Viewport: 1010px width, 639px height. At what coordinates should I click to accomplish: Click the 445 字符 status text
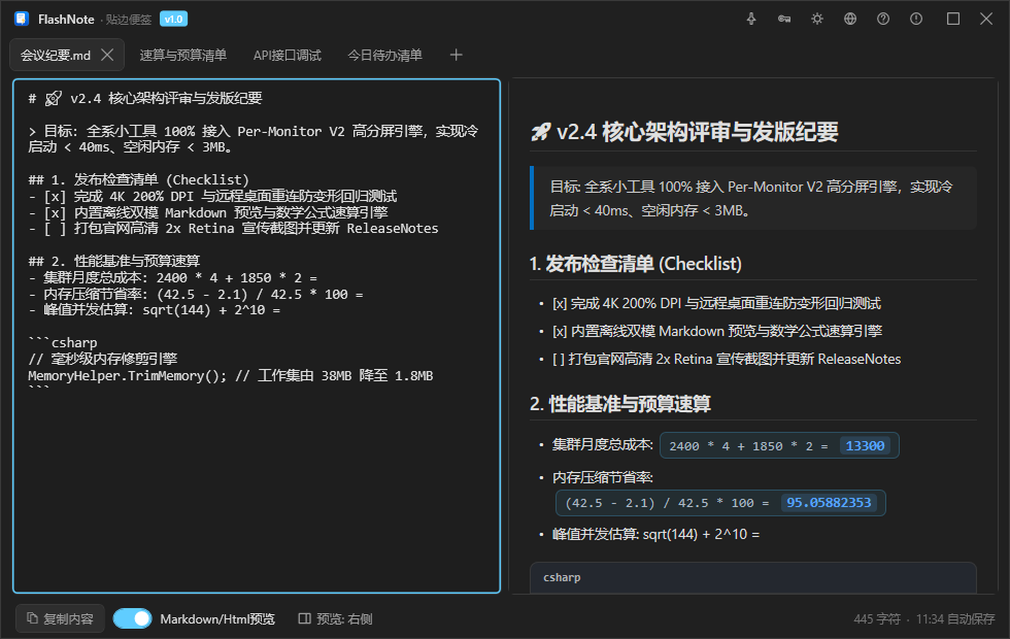coord(877,619)
